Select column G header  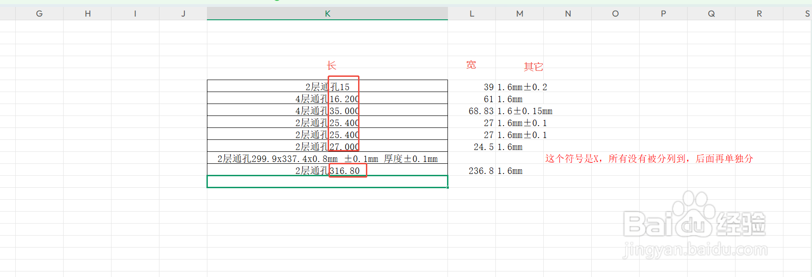39,14
